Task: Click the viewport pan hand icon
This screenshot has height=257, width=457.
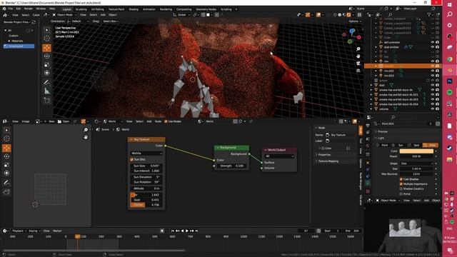Action: coord(358,56)
